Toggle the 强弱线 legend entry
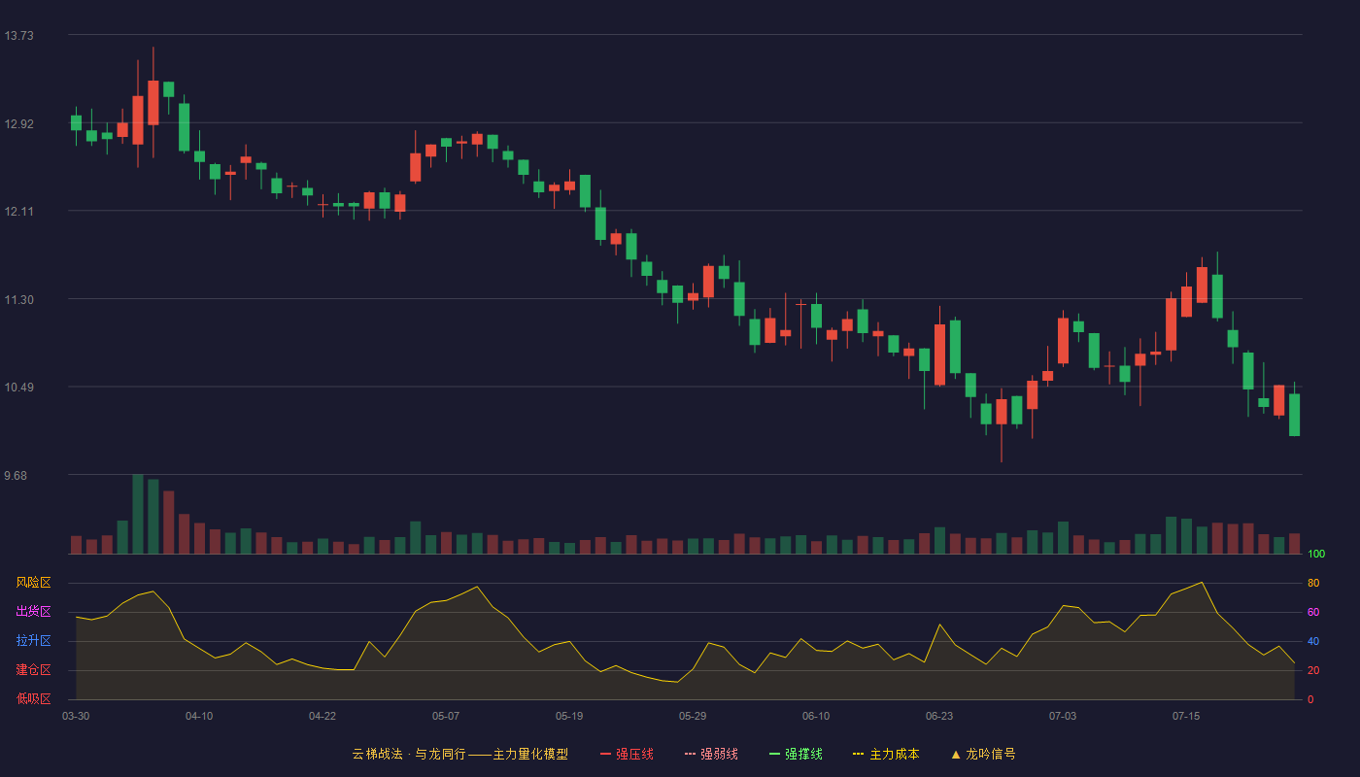Image resolution: width=1360 pixels, height=777 pixels. click(x=711, y=754)
